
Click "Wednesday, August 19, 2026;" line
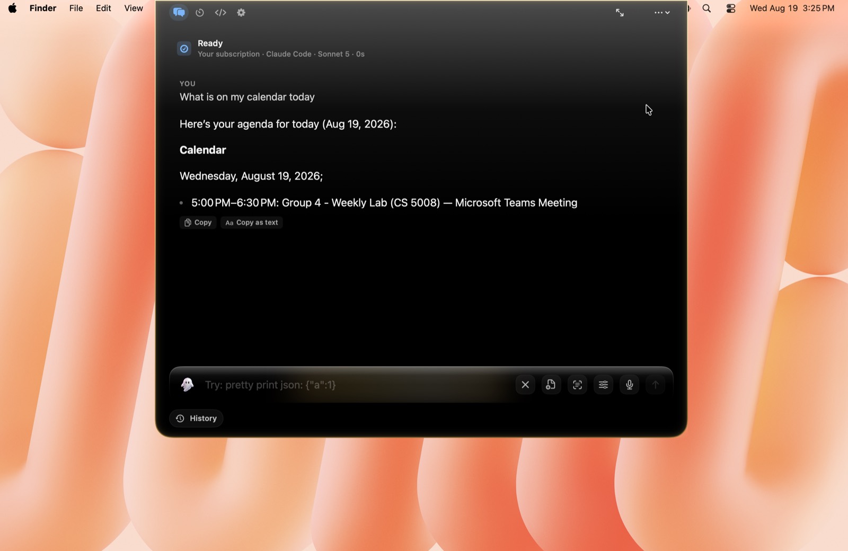(x=251, y=176)
